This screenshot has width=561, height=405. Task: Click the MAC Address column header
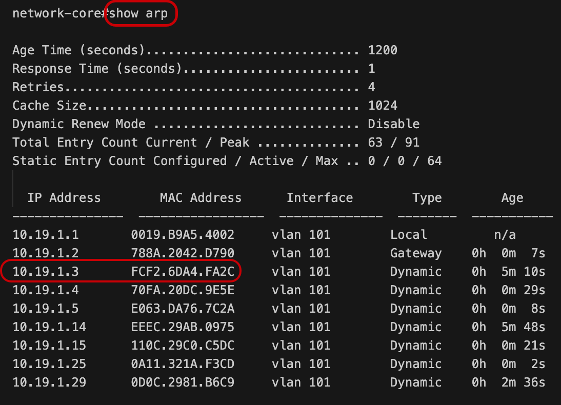pos(201,198)
